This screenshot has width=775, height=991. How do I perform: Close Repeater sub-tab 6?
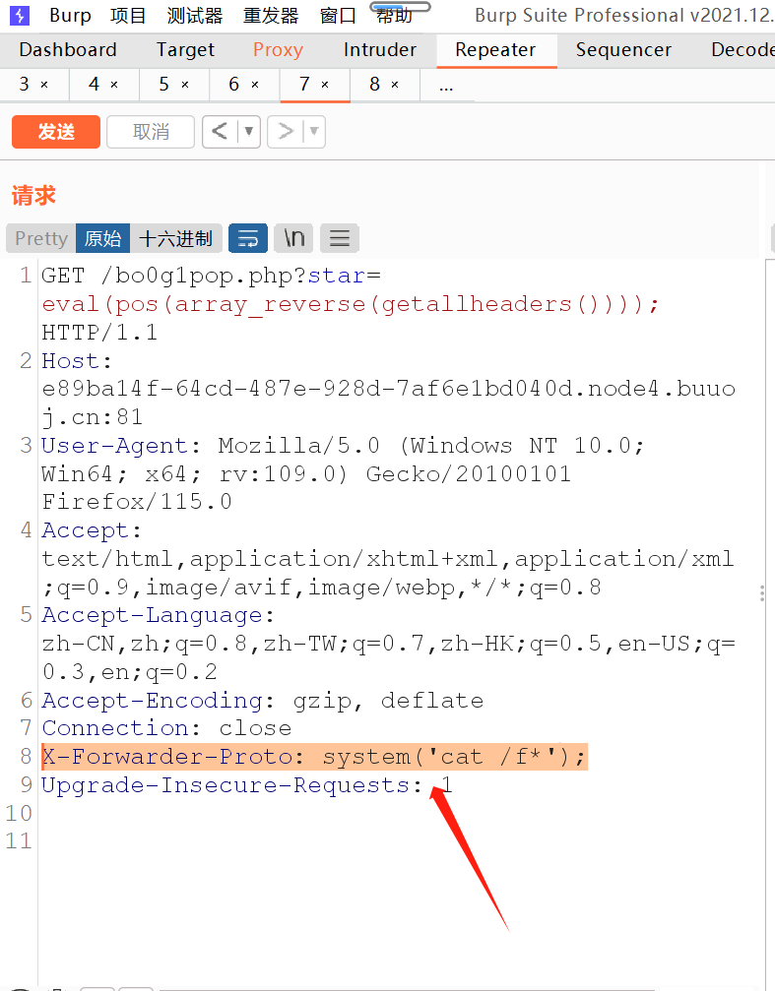[x=255, y=85]
